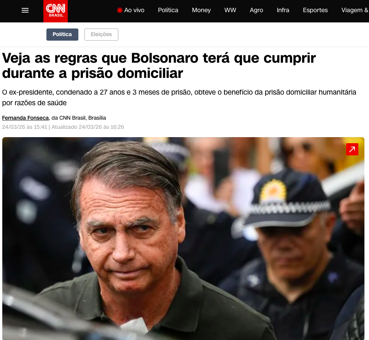Open the Política menu item
This screenshot has height=340, width=369.
click(x=168, y=10)
